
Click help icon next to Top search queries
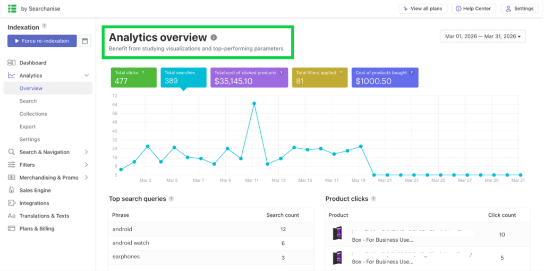(171, 199)
